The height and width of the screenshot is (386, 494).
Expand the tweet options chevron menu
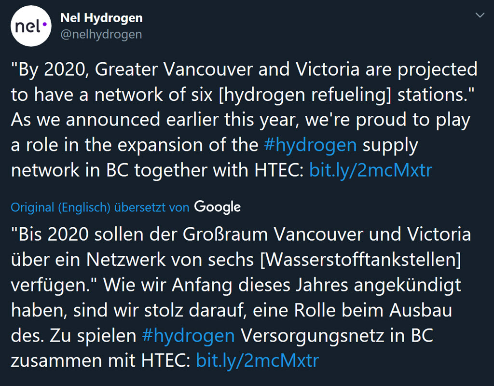[480, 16]
